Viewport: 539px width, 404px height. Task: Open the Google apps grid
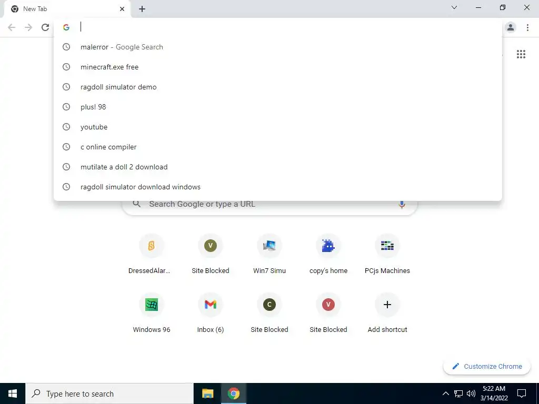coord(521,54)
